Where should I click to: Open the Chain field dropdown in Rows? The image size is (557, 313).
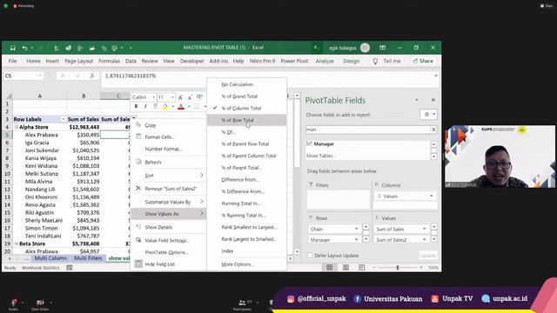coord(356,229)
